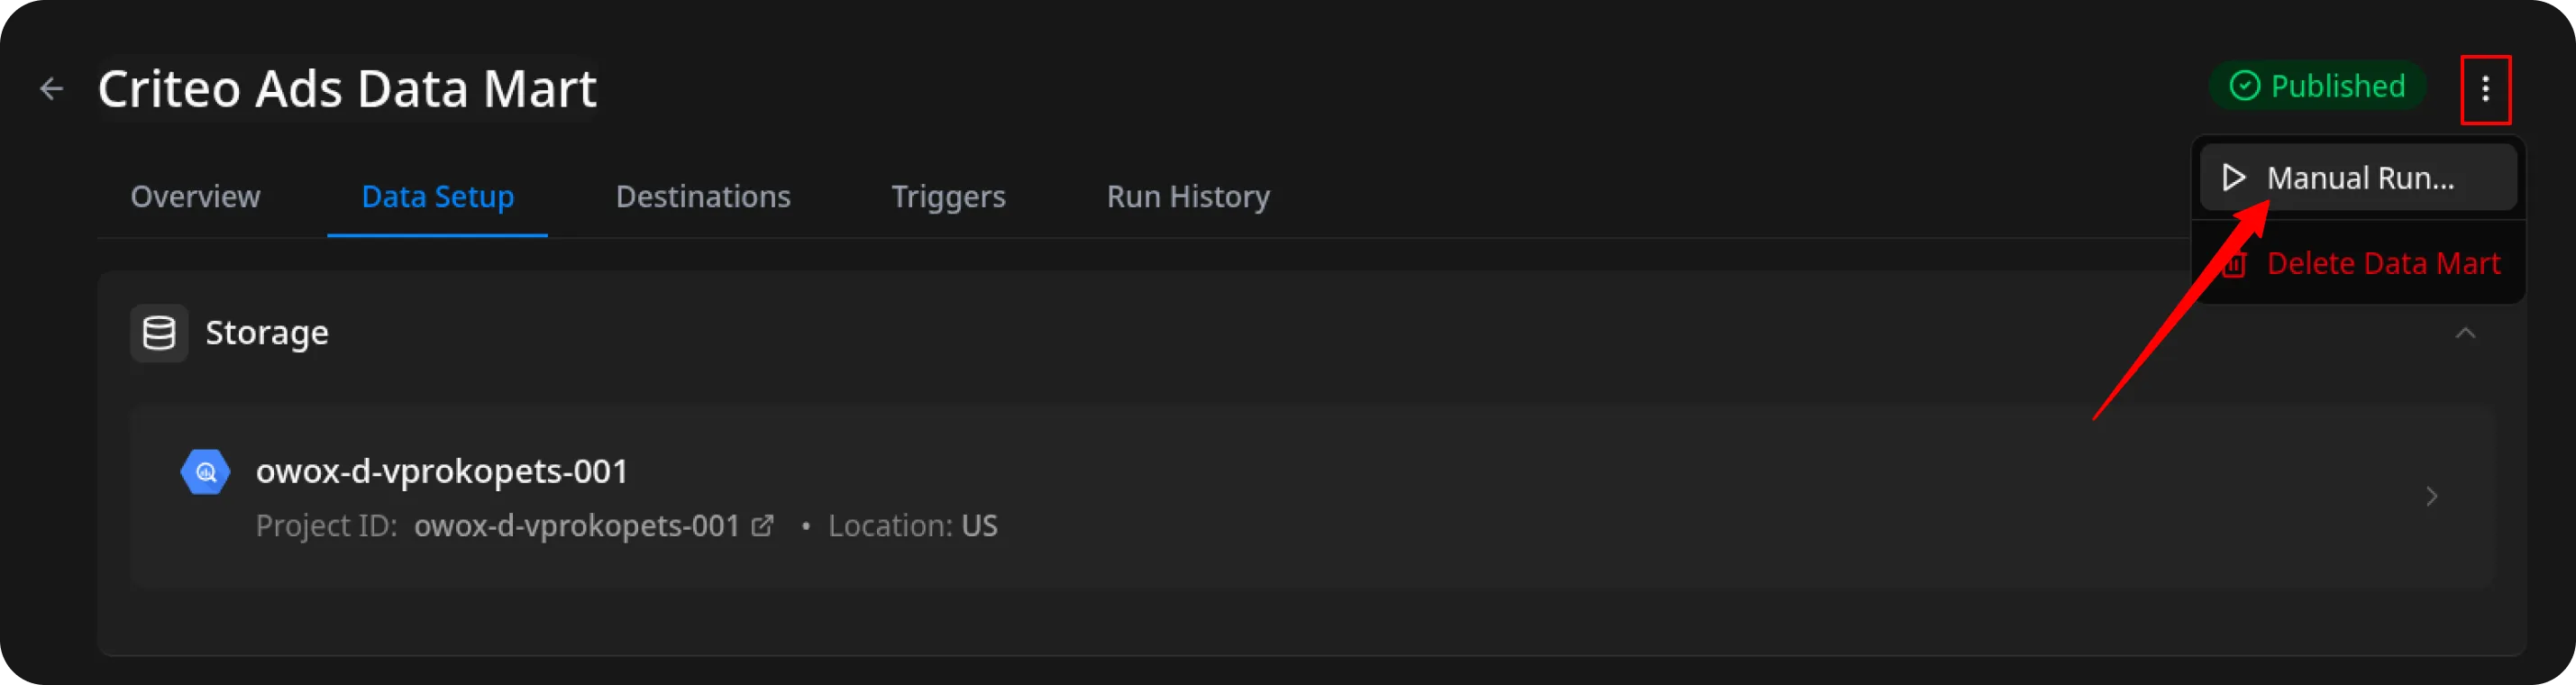The image size is (2576, 685).
Task: Open the three-dot more options menu
Action: tap(2485, 89)
